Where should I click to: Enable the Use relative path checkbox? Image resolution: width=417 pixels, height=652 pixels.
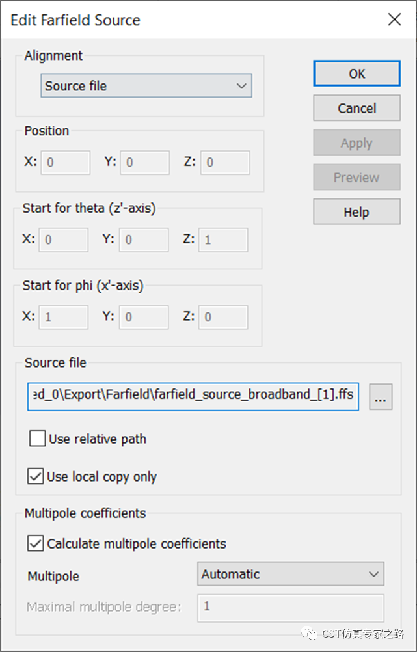(38, 439)
